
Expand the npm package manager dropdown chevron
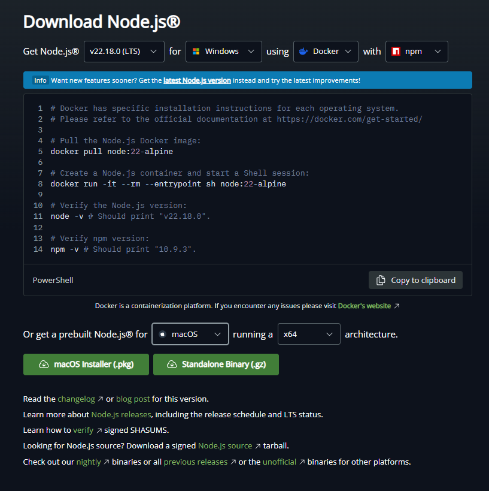click(x=438, y=52)
